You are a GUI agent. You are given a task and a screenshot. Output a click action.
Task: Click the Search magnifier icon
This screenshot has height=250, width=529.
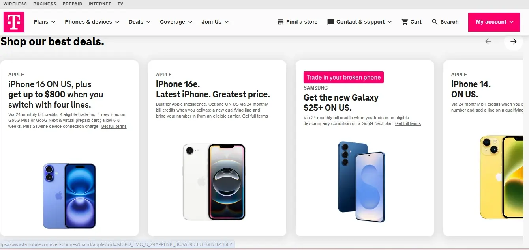[x=435, y=22]
